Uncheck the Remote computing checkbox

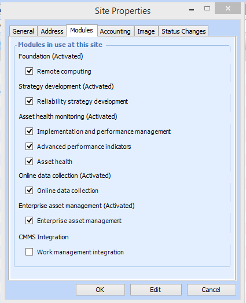pos(29,71)
